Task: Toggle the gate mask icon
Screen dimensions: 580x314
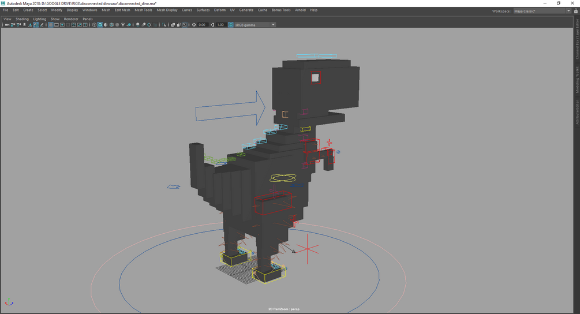Action: click(68, 25)
